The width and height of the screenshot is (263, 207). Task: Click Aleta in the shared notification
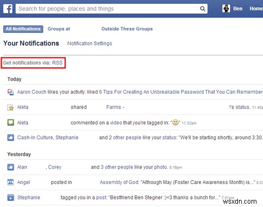(23, 107)
